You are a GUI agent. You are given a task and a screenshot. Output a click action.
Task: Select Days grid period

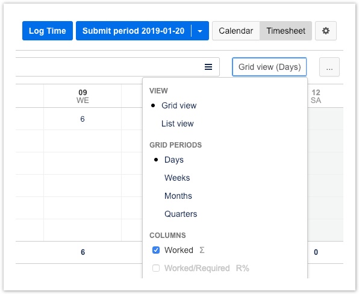click(x=173, y=160)
